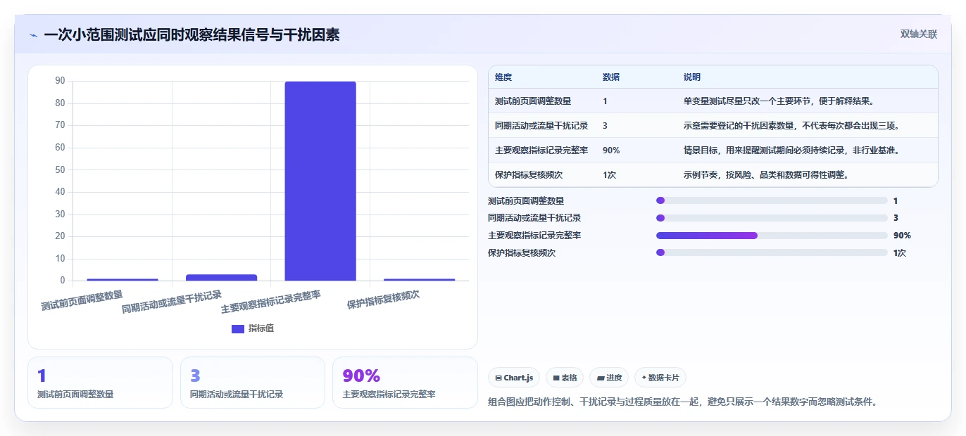Open the 测试前页面调整数量 data card showing 1
The width and height of the screenshot is (966, 436).
click(x=100, y=383)
